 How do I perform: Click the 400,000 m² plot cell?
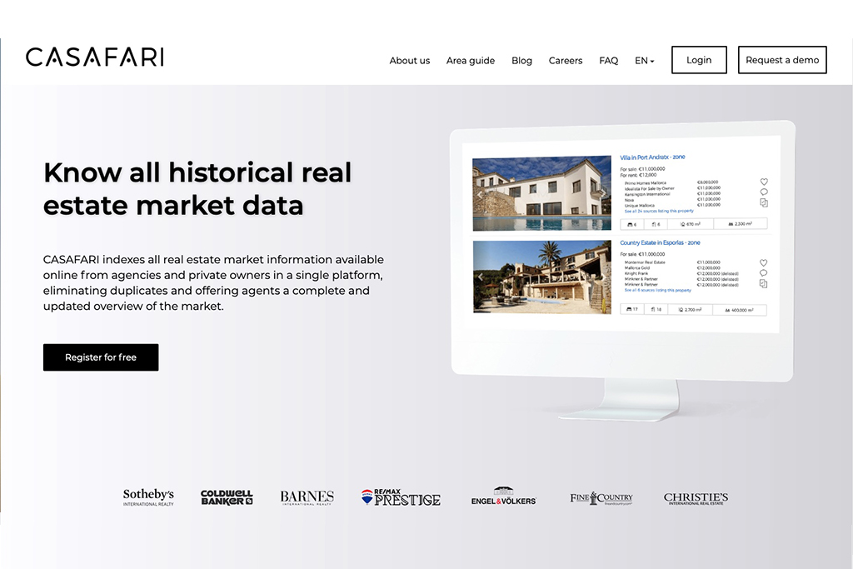(x=740, y=310)
